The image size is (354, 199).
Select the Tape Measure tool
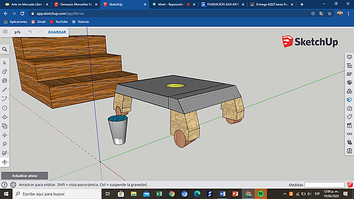4,144
